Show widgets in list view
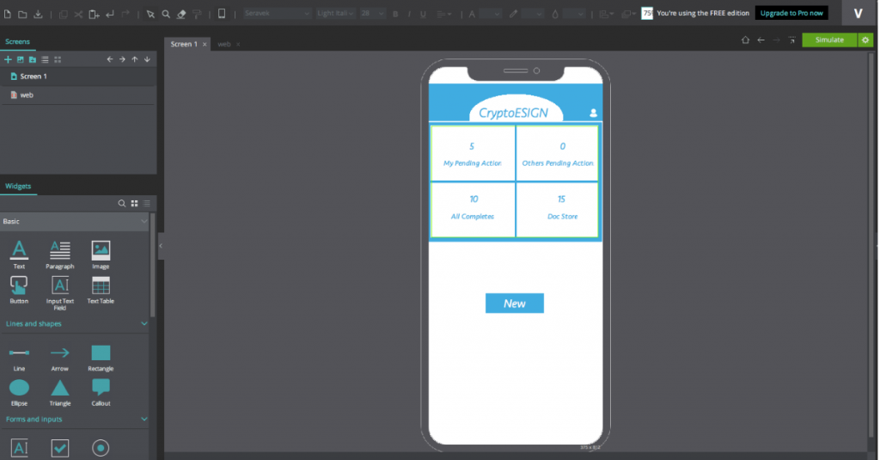 click(x=146, y=203)
